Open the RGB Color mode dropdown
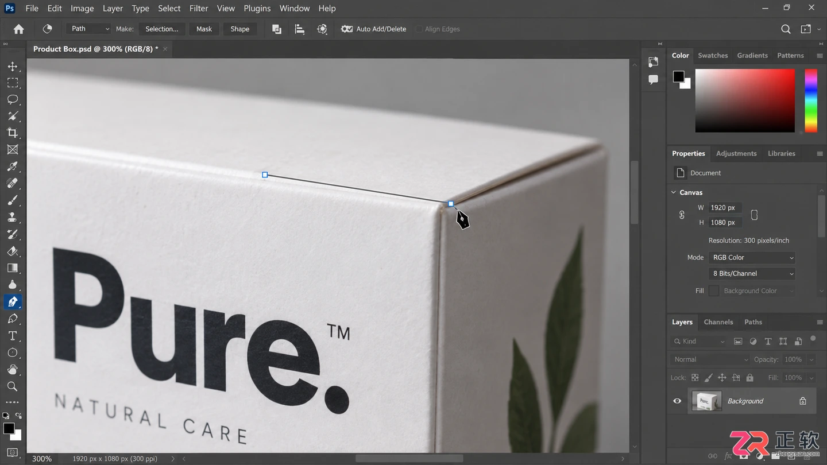827x465 pixels. 752,257
